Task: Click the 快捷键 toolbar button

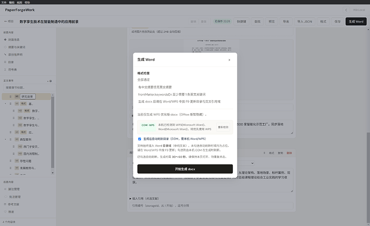Action: coord(241,21)
